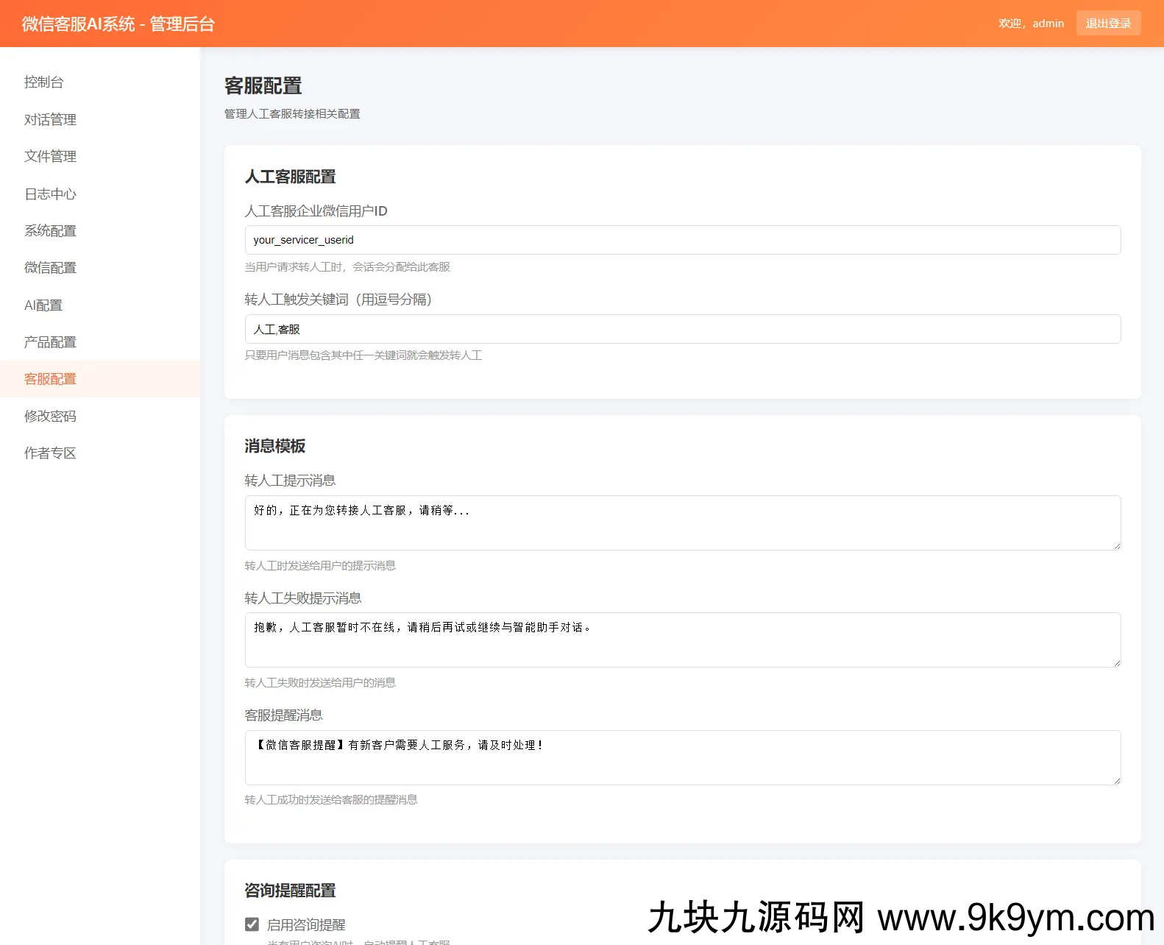Switch to AI配置 page
1164x945 pixels.
[43, 305]
